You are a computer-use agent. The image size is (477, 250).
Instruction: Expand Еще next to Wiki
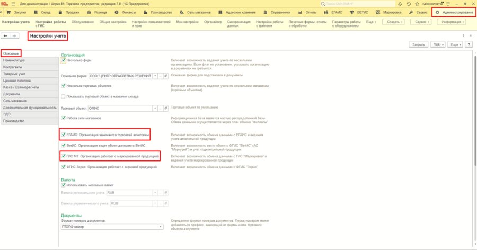[455, 44]
